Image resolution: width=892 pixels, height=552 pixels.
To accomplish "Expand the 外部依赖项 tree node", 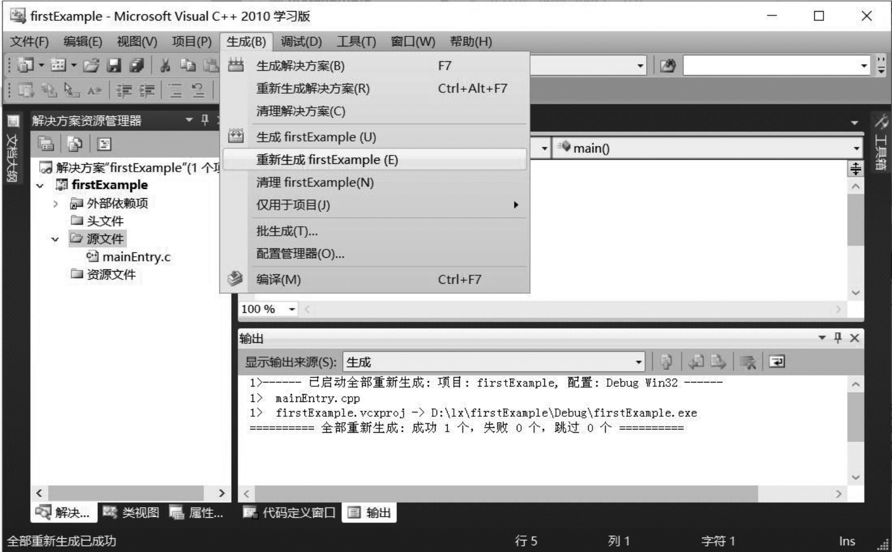I will (x=55, y=204).
